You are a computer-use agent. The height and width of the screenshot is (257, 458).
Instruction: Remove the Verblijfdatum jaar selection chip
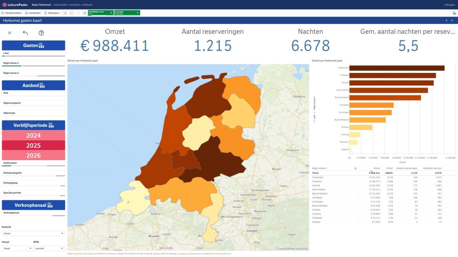111,13
